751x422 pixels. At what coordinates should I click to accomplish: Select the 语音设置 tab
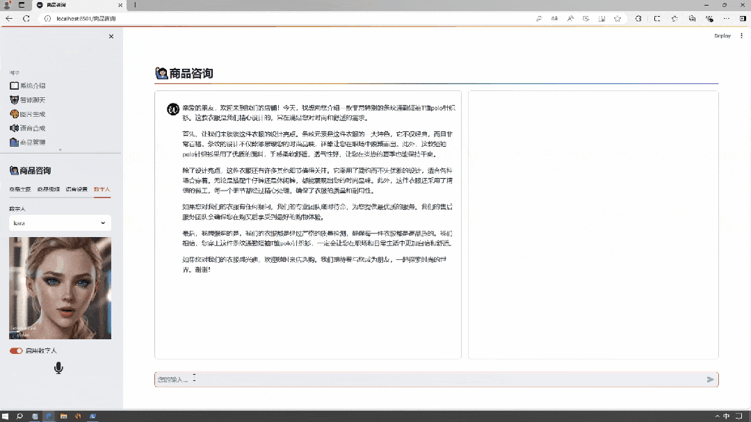point(76,189)
